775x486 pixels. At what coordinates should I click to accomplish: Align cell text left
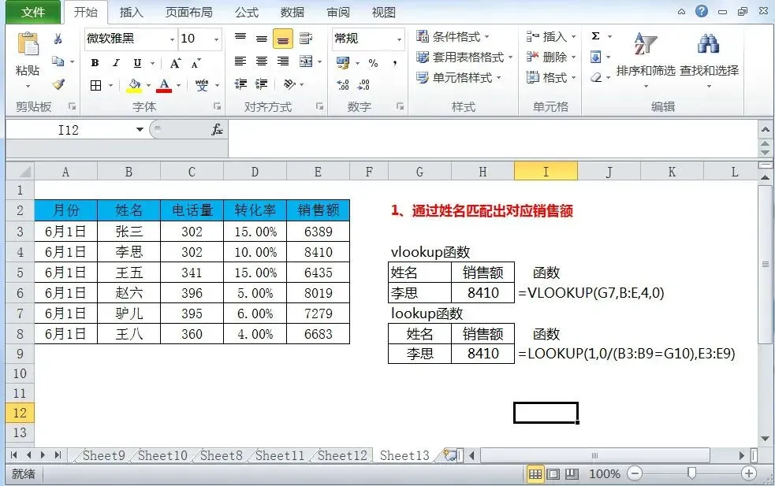[x=240, y=61]
